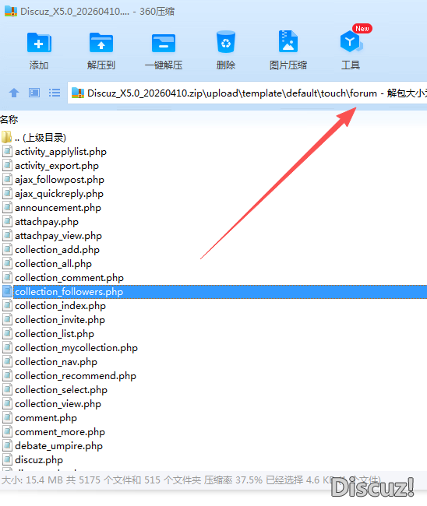Screen dimensions: 427x506
Task: Select collection_add.php file
Action: [x=57, y=250]
